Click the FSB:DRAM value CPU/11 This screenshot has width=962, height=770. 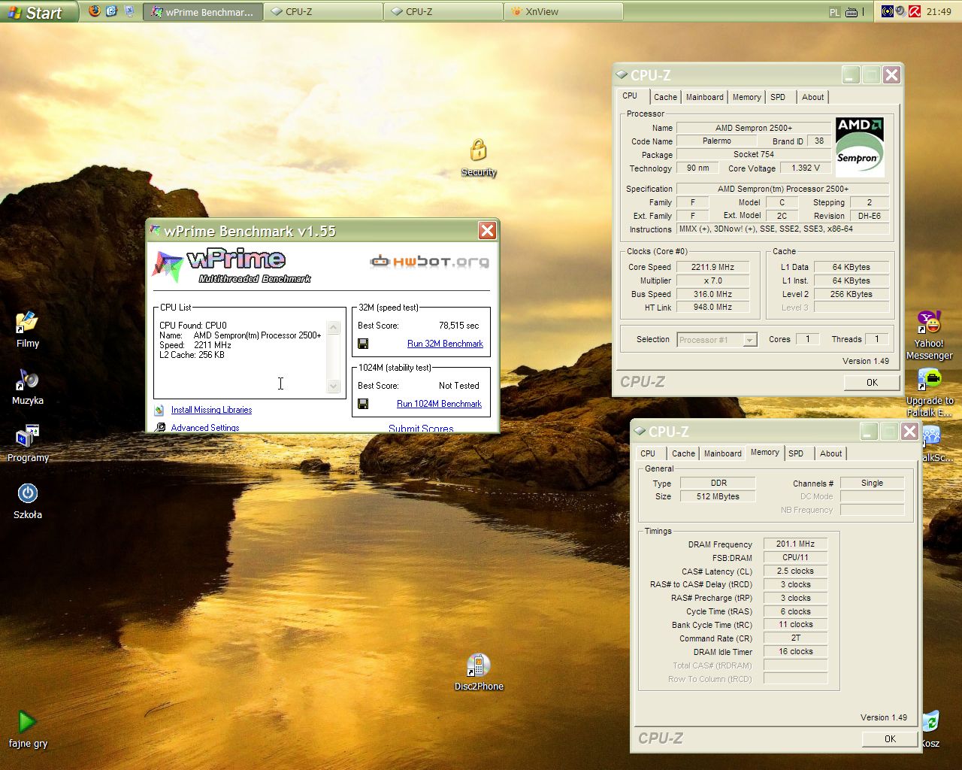click(x=795, y=557)
